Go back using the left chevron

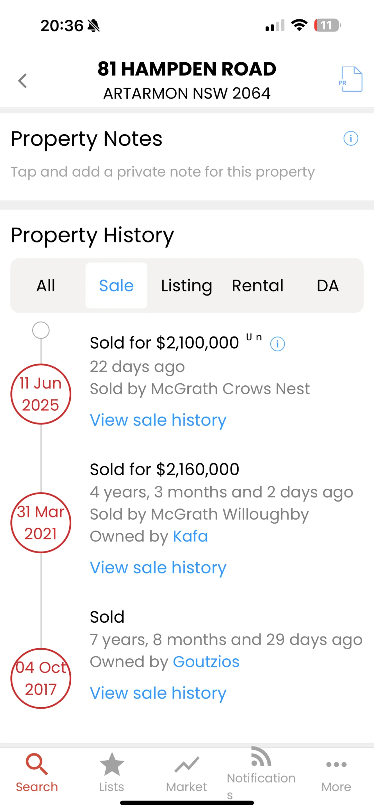(x=23, y=81)
